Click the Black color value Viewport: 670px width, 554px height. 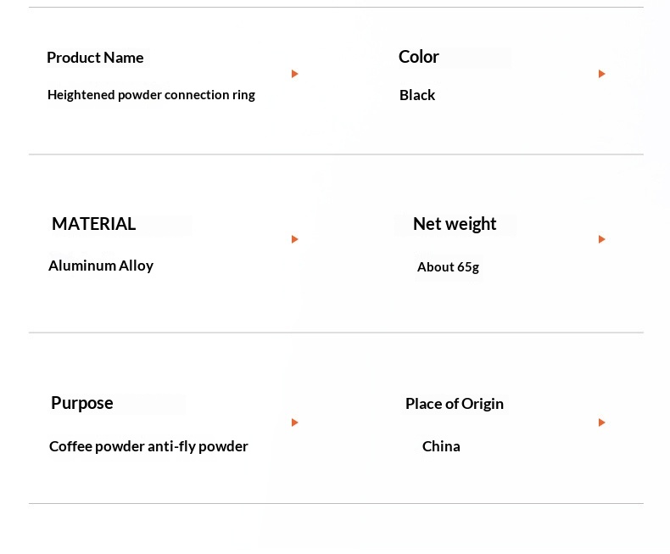point(417,95)
